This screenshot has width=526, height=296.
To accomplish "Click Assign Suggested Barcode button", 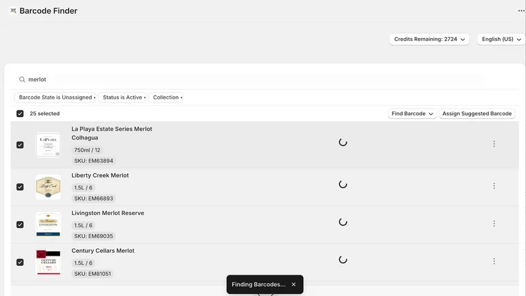I will (477, 114).
